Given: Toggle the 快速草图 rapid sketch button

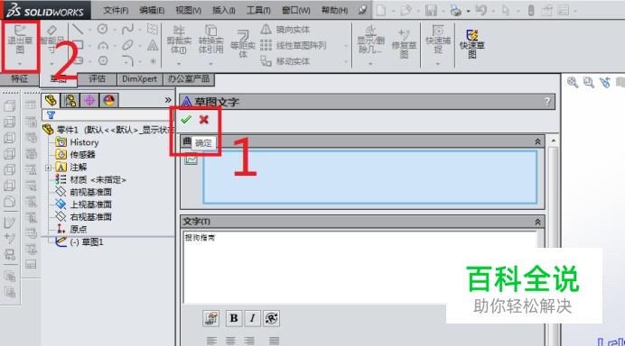Looking at the screenshot, I should click(x=472, y=43).
